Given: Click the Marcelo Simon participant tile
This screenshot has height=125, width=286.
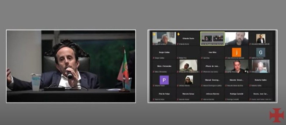Looking at the screenshot, I should point(236,80).
